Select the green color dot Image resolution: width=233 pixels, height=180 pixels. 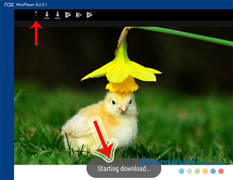click(197, 171)
